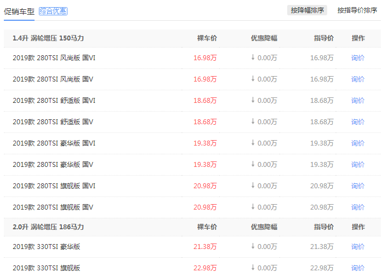
Task: Click 询价 for 2019款 280TSI 豪华版 国VI
Action: (x=358, y=143)
